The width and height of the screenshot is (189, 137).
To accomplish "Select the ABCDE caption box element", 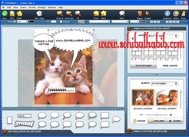I will (24, 116).
